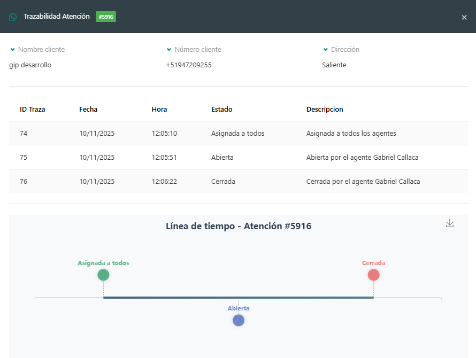The image size is (476, 358).
Task: Click the blue Abierta timeline marker
Action: [239, 320]
